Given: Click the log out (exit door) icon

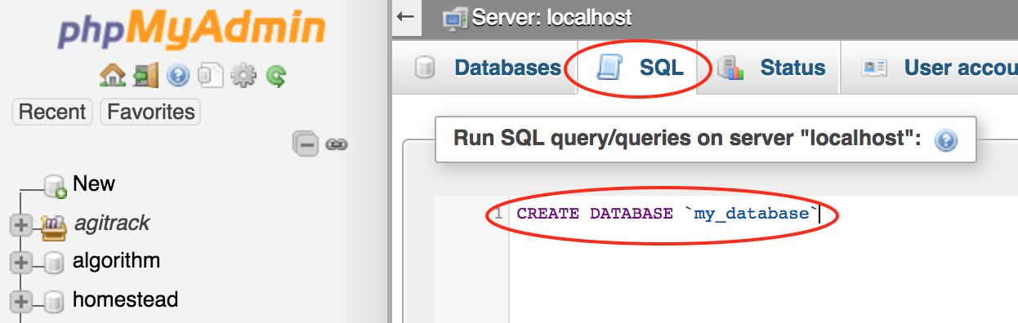Looking at the screenshot, I should [x=145, y=76].
